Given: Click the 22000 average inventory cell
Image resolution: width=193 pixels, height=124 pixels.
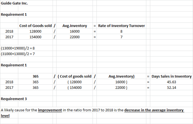Looking at the screenshot, I should pos(74,37).
